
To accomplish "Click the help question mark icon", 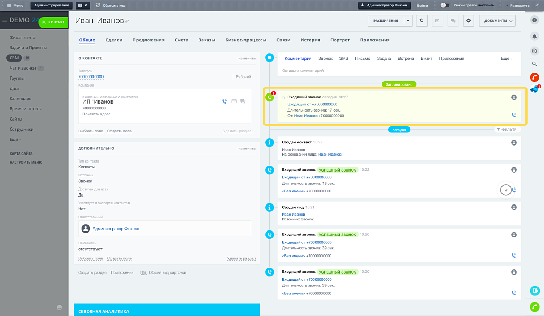I will pos(534,19).
